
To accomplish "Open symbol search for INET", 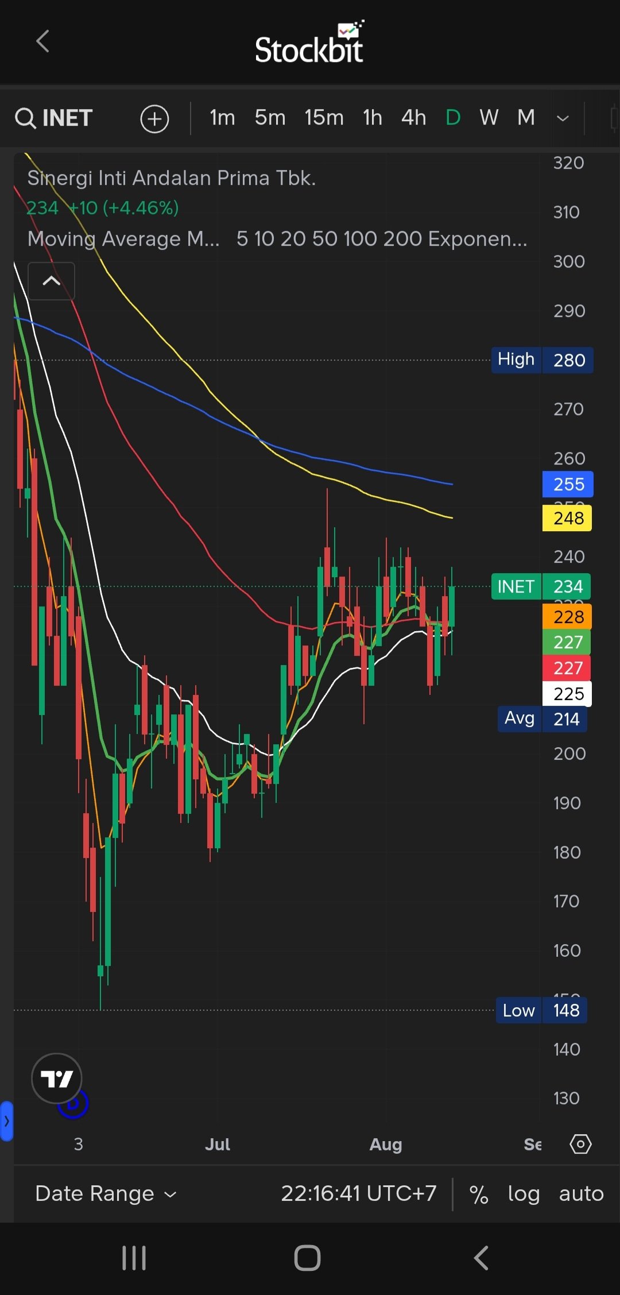I will [x=53, y=118].
